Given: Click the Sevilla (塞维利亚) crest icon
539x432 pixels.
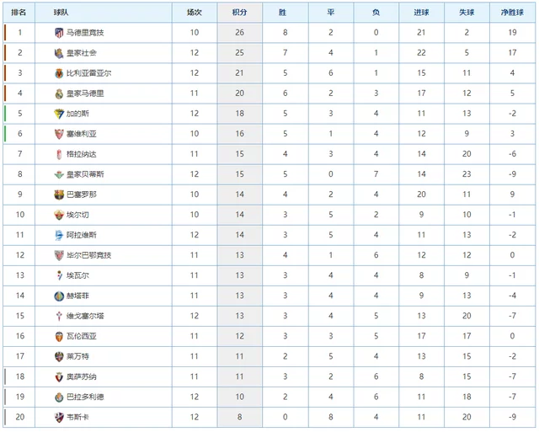Looking at the screenshot, I should click(x=59, y=134).
